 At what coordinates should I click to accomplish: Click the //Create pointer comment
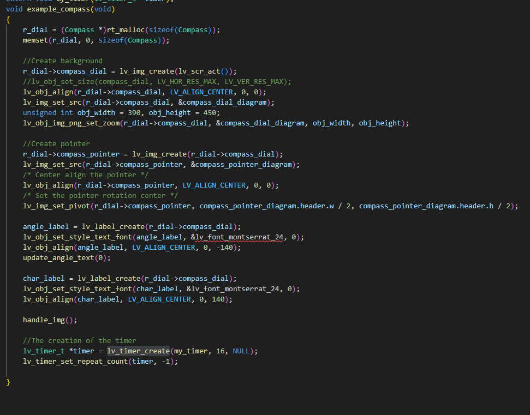(56, 144)
